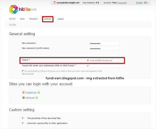Open the HitFile.net site link
156x129 pixels.
pos(30,98)
